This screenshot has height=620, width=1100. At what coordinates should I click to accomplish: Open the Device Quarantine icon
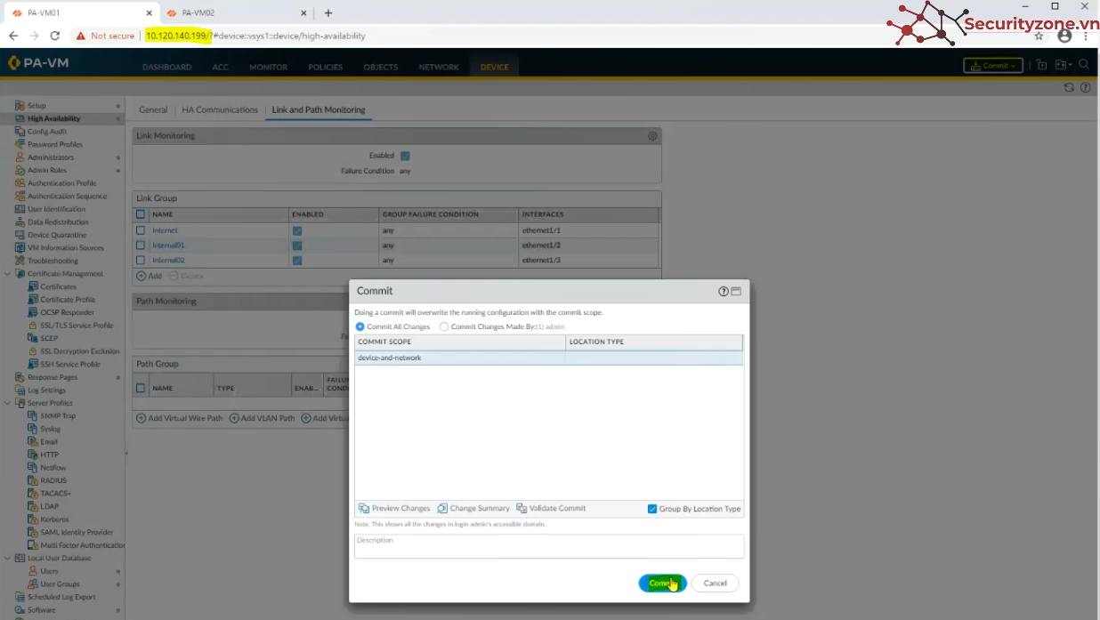(20, 235)
